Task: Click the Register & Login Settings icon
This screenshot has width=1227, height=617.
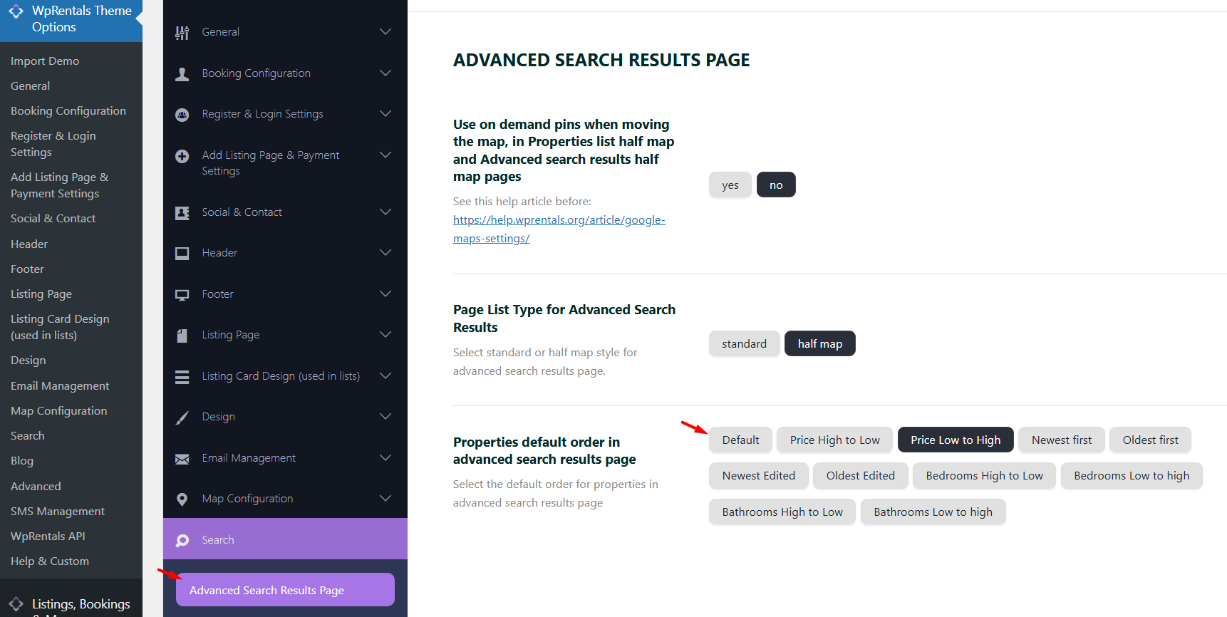Action: 182,115
